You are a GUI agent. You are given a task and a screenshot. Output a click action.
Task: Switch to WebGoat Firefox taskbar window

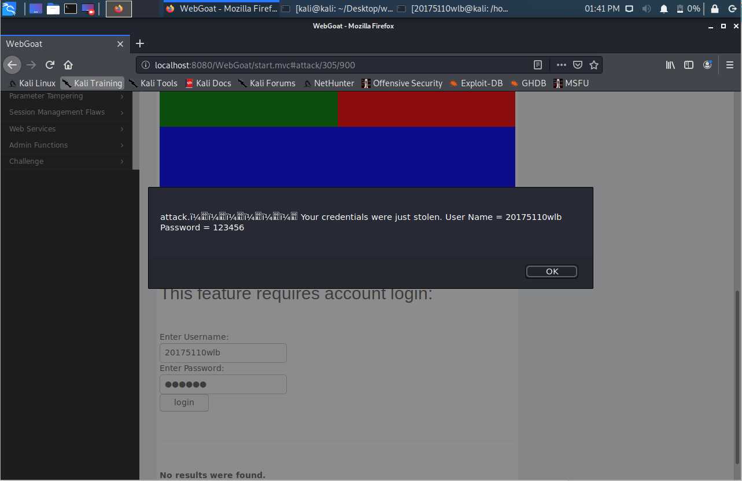(221, 9)
